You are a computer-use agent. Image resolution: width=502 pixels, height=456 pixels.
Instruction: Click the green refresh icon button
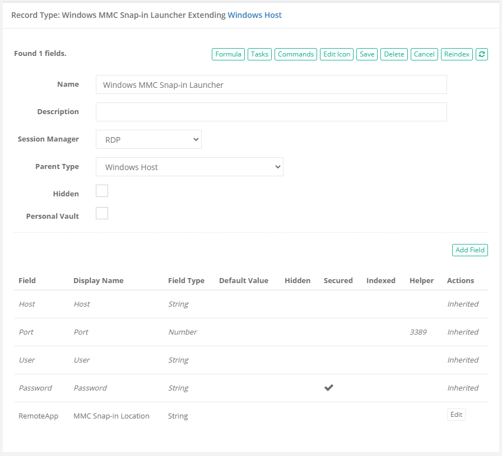pos(481,54)
